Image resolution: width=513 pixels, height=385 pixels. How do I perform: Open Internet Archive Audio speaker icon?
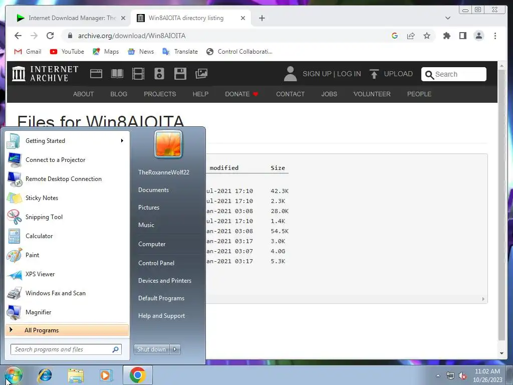coord(159,74)
